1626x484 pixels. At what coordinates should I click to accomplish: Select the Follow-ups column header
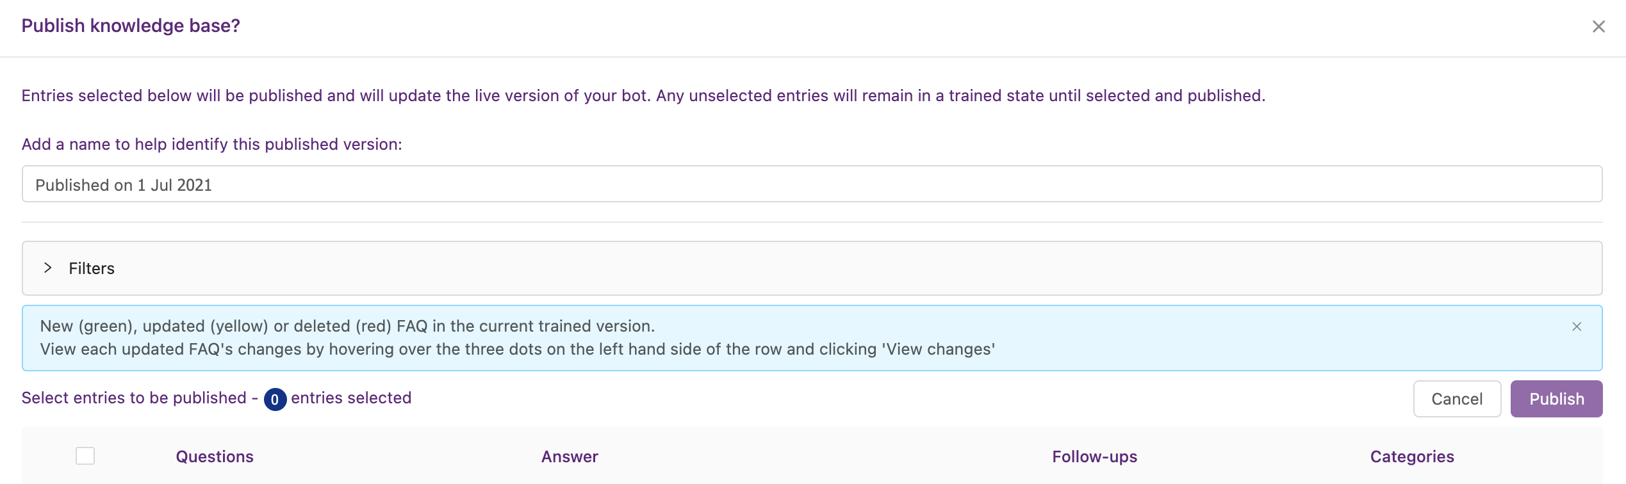1094,456
